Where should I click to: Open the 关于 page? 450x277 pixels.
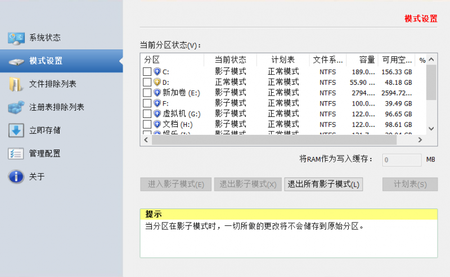click(x=61, y=176)
